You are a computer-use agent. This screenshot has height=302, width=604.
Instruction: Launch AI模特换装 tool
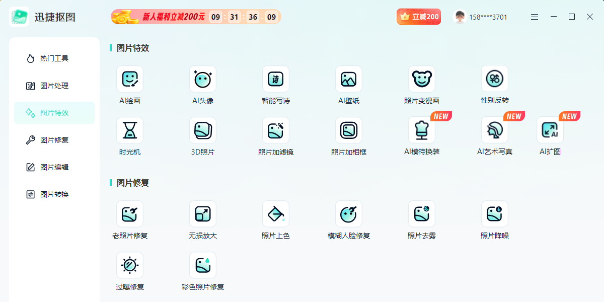coord(422,130)
